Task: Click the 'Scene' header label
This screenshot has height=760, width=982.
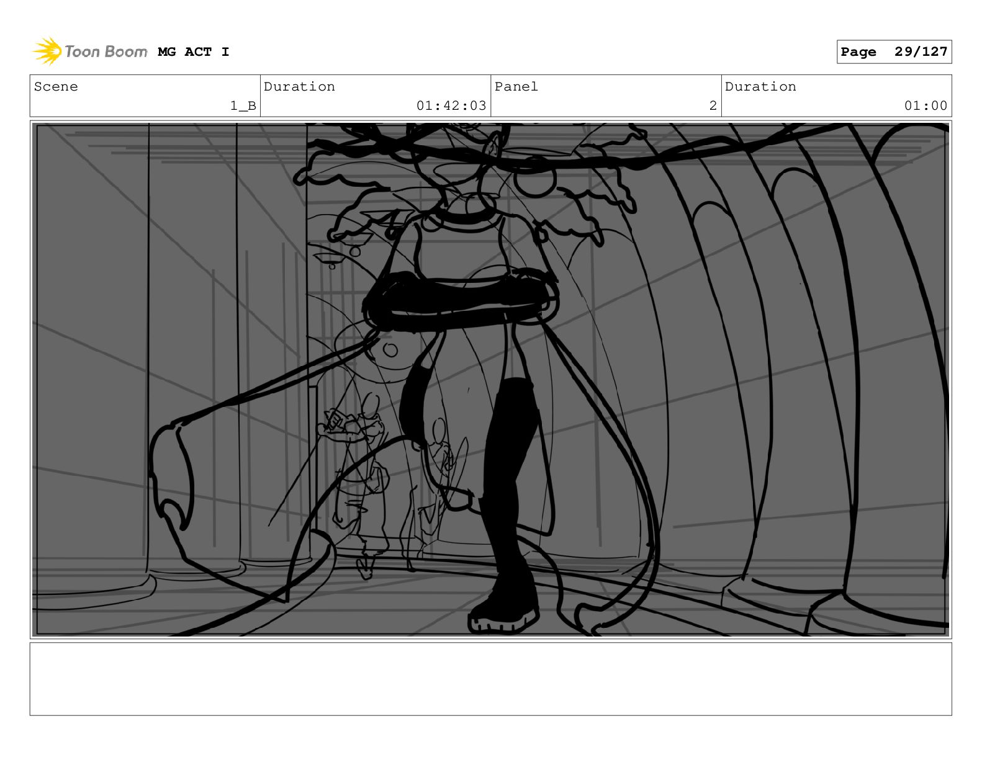Action: point(56,87)
